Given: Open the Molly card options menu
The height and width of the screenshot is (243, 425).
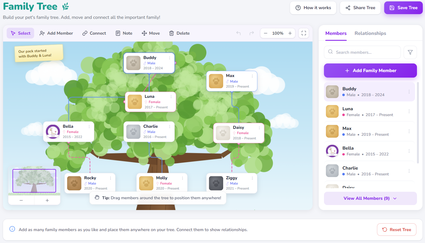Looking at the screenshot, I should 182,178.
